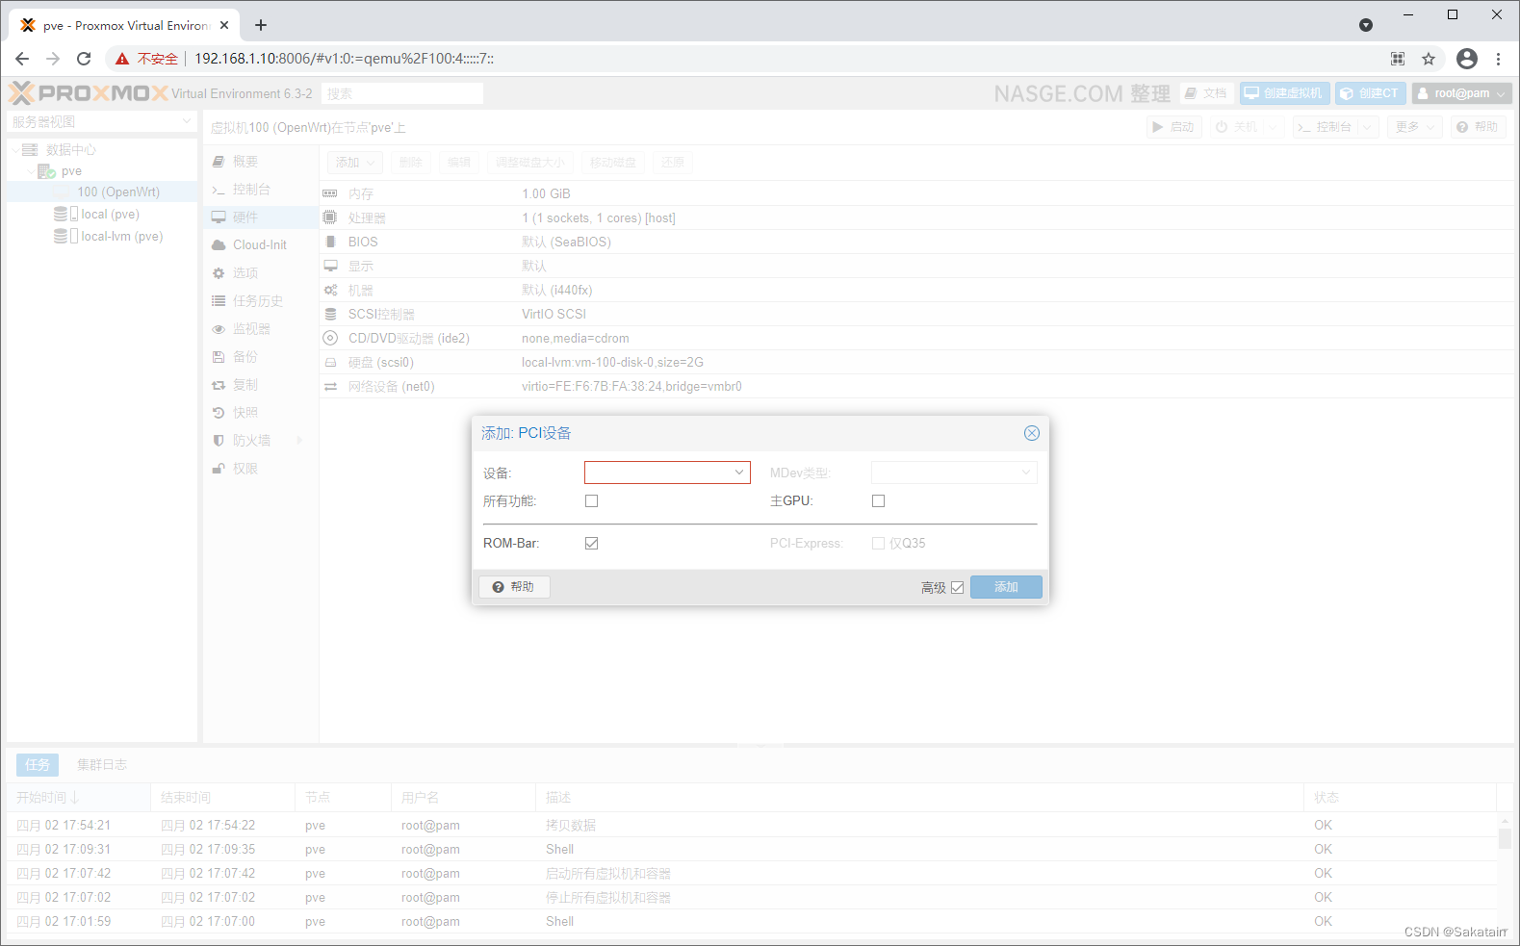
Task: Enable the 所有功能 checkbox
Action: (x=591, y=501)
